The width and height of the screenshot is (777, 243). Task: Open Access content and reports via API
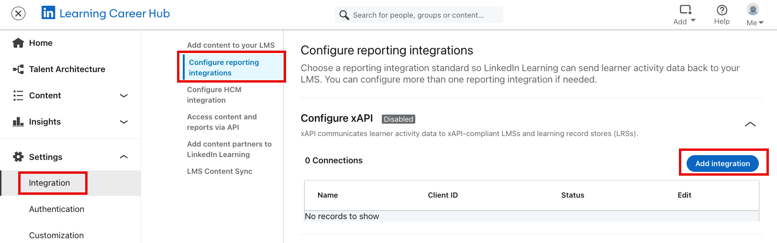point(222,122)
